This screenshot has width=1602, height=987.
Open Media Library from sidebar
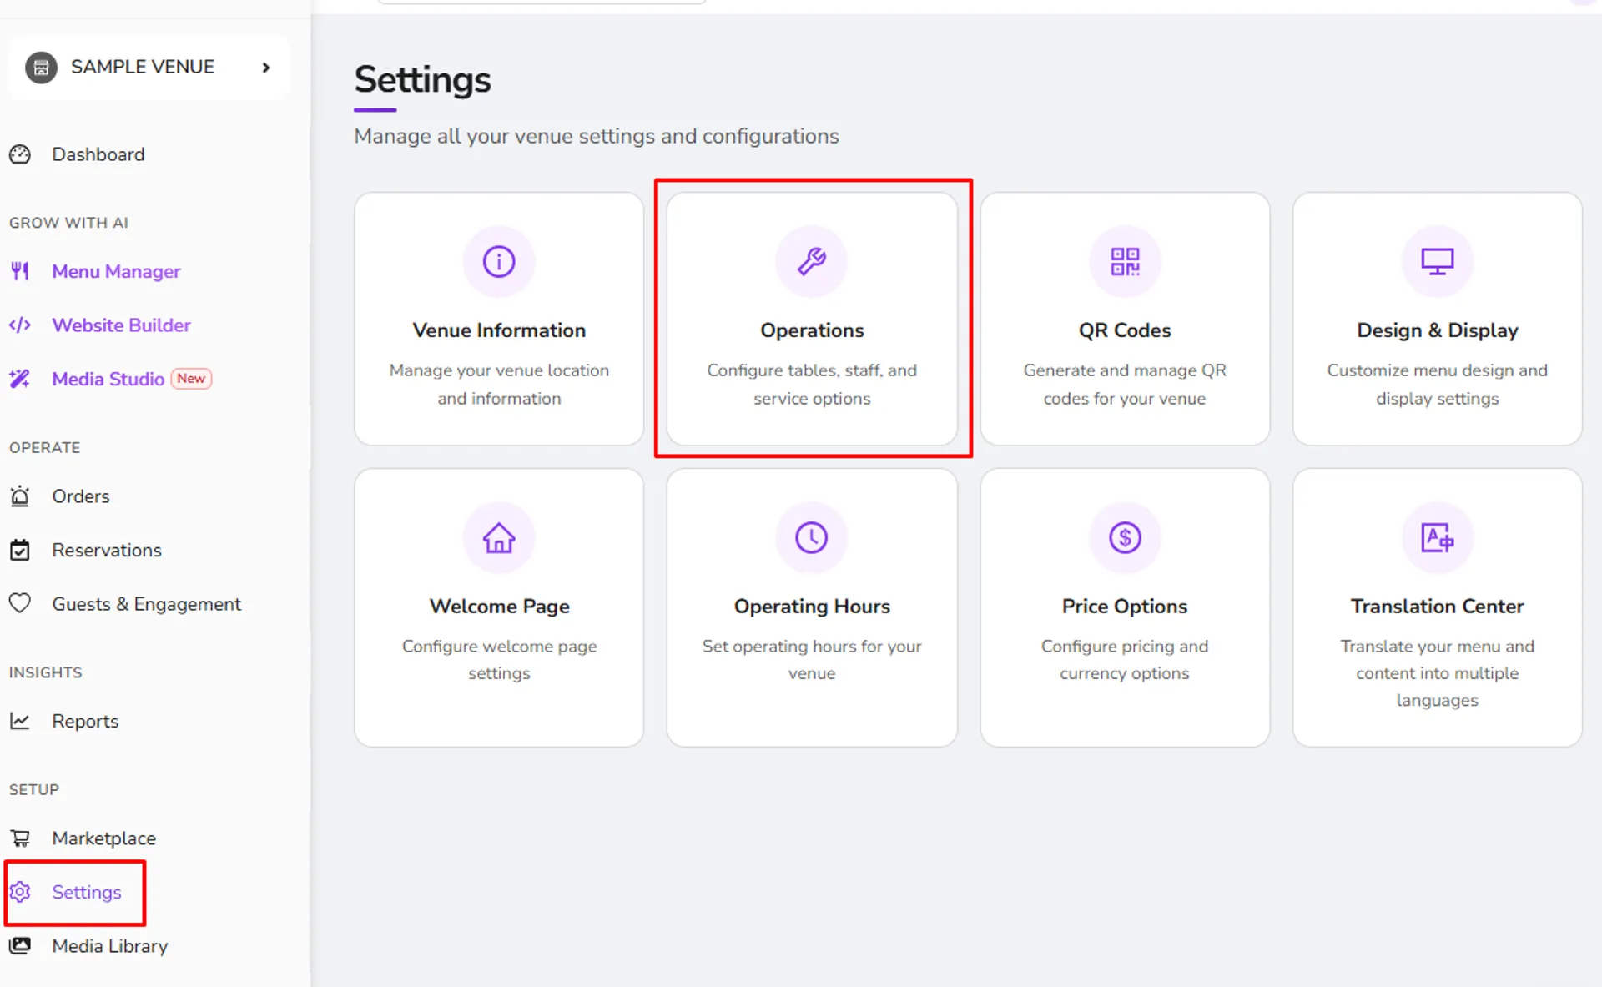coord(109,946)
